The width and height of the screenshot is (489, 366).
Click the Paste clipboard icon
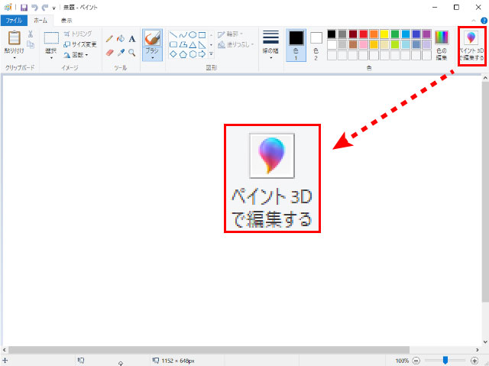point(14,38)
